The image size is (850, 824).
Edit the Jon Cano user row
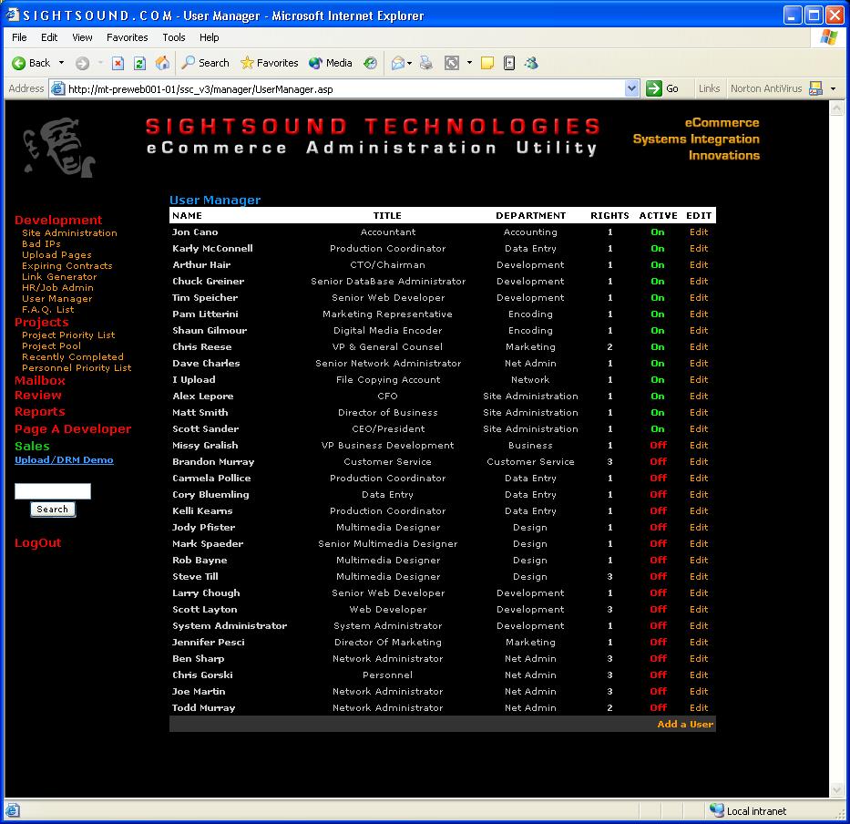(x=699, y=232)
